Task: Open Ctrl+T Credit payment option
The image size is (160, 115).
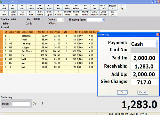Action: tap(103, 7)
